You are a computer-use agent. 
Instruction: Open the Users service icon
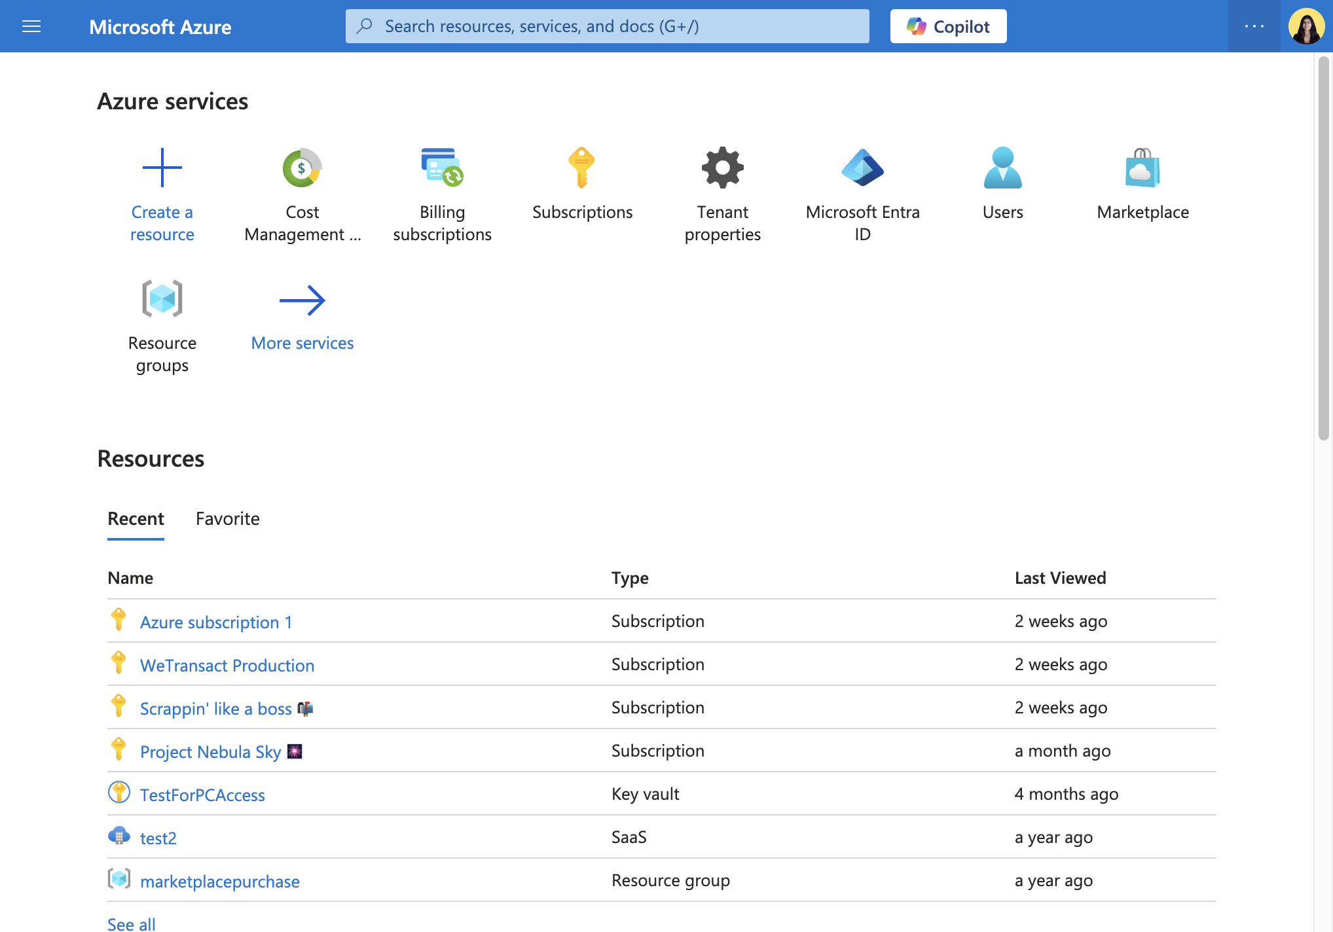tap(1002, 168)
